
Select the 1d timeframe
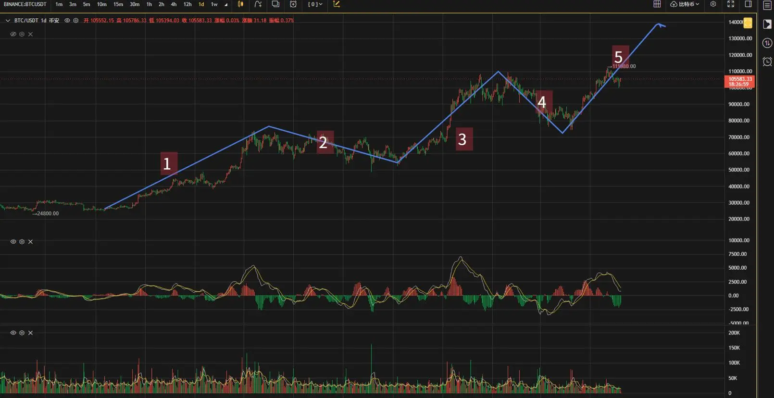(x=201, y=4)
